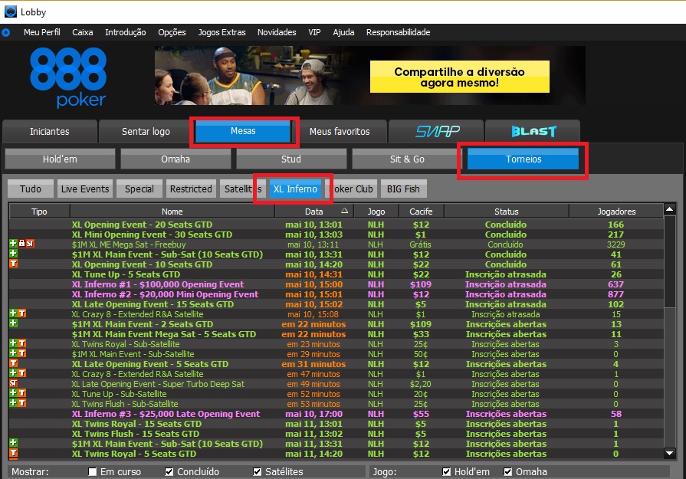686x479 pixels.
Task: Sort the list by the Nome column header
Action: 172,212
